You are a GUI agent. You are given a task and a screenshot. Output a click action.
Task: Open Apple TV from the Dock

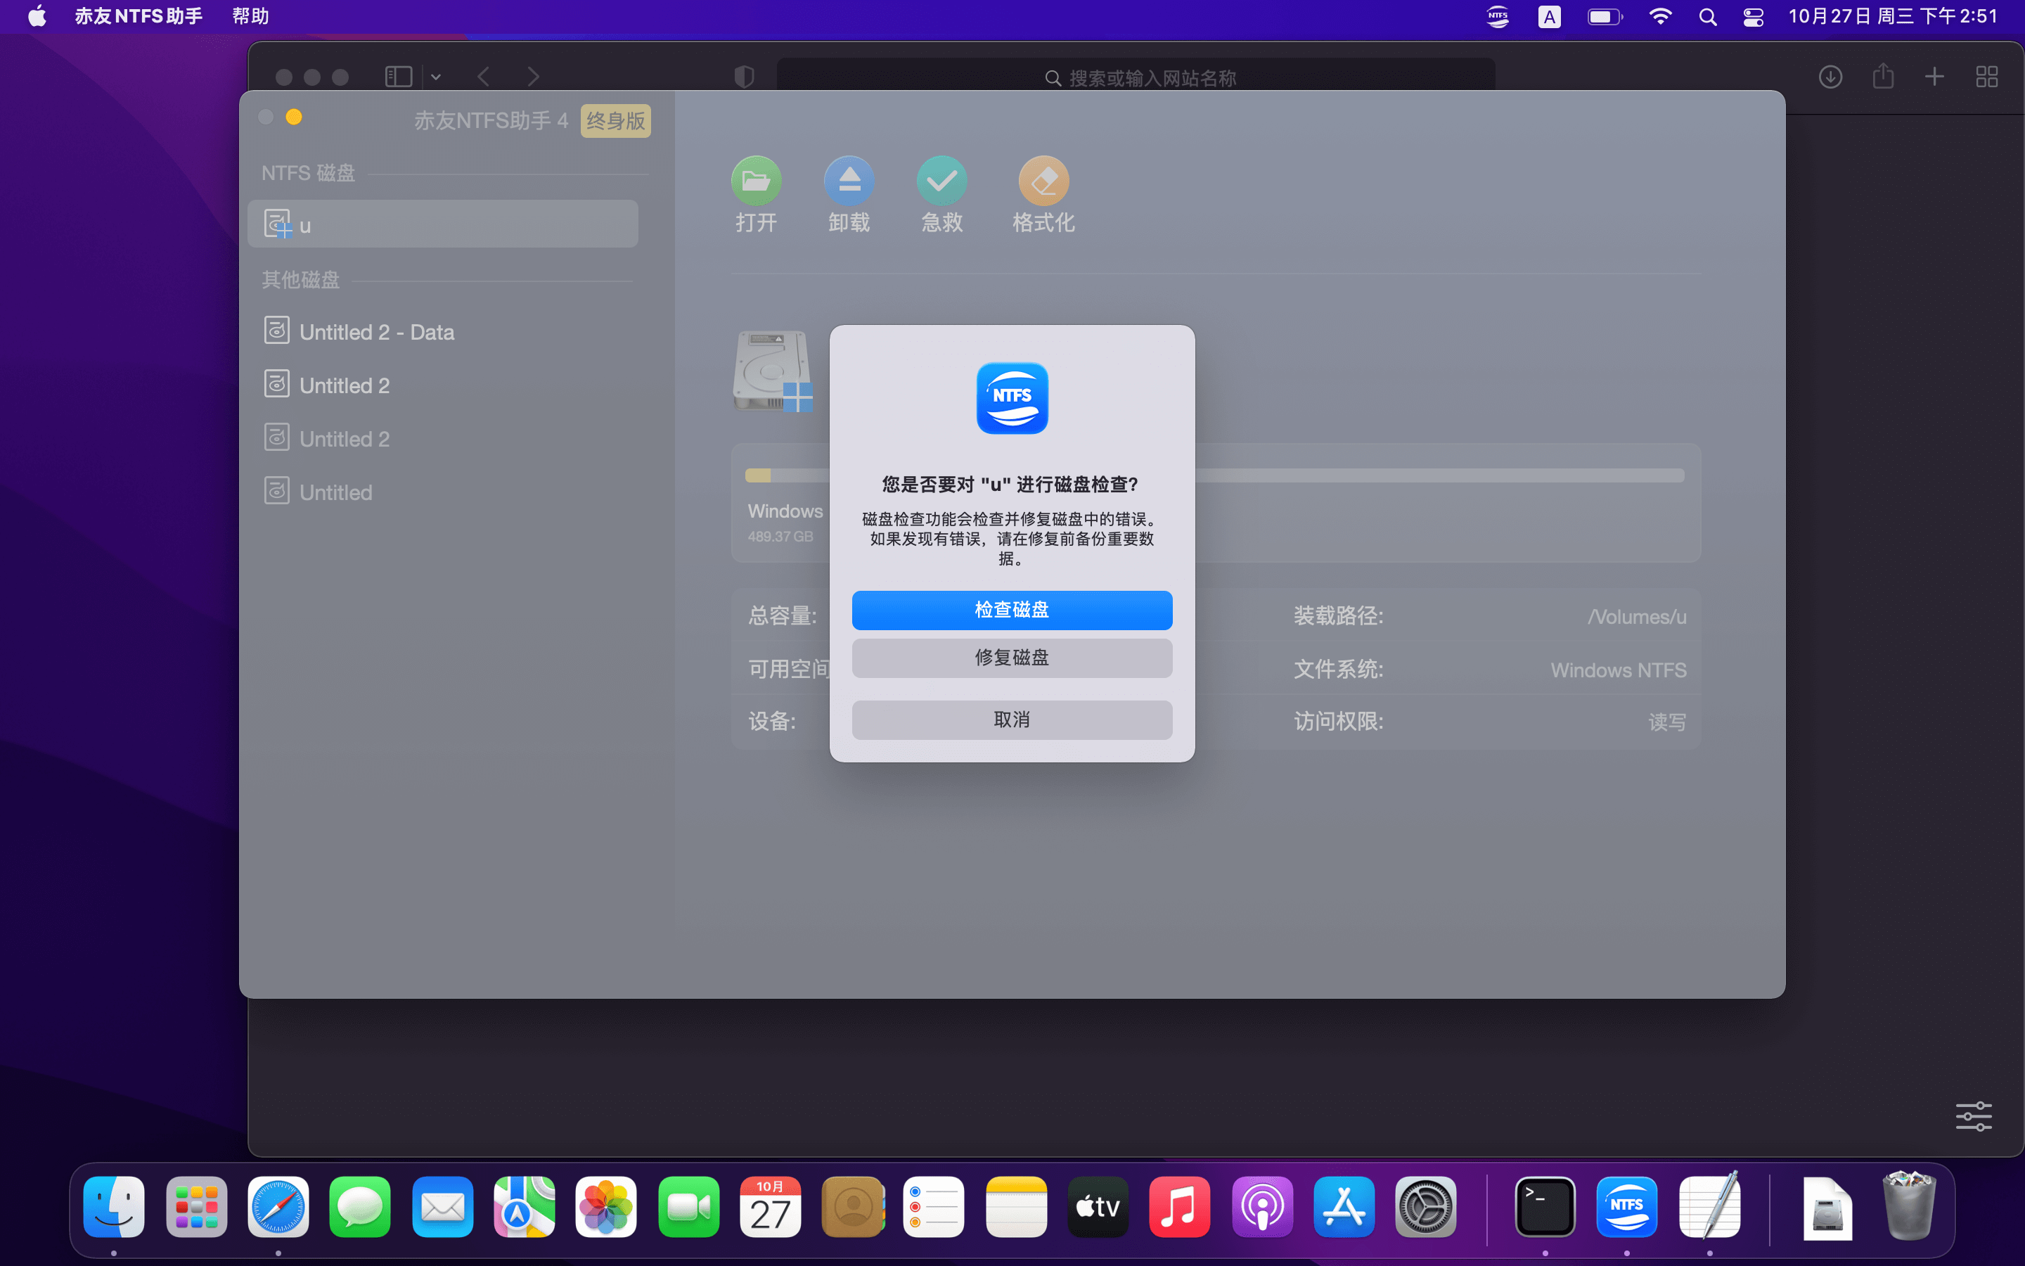click(x=1098, y=1206)
